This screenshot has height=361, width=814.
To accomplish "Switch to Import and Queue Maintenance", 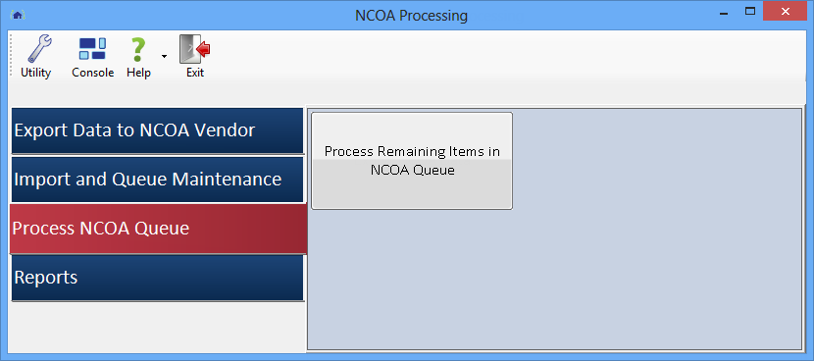I will (157, 180).
